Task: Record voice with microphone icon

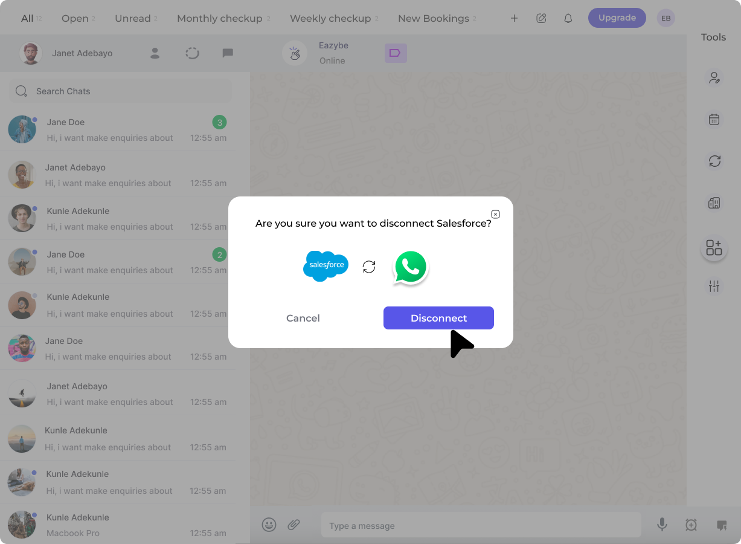Action: [662, 525]
